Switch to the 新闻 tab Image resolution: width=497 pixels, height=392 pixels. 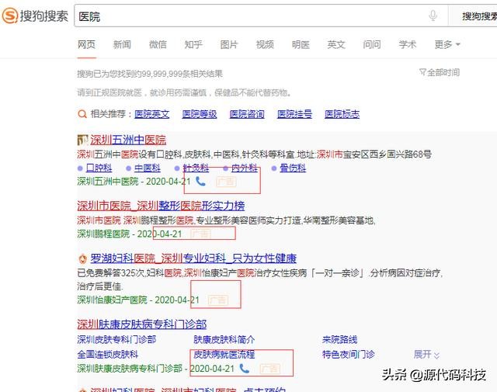tap(122, 44)
